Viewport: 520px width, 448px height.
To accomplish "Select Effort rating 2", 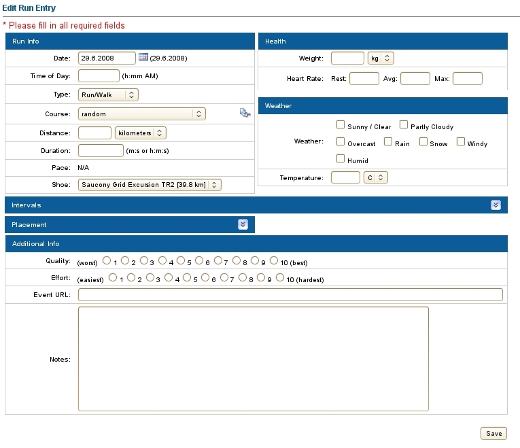I will coord(131,277).
